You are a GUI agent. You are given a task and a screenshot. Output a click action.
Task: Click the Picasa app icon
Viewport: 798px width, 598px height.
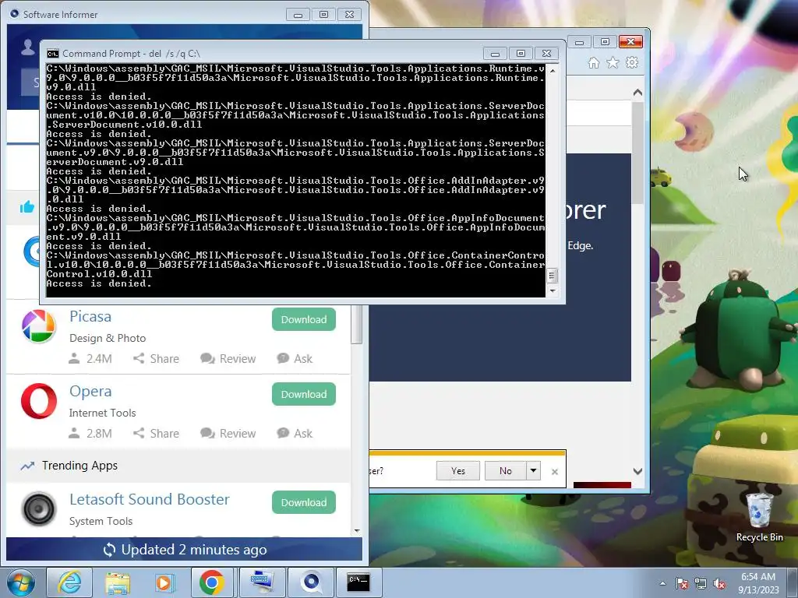(x=39, y=326)
